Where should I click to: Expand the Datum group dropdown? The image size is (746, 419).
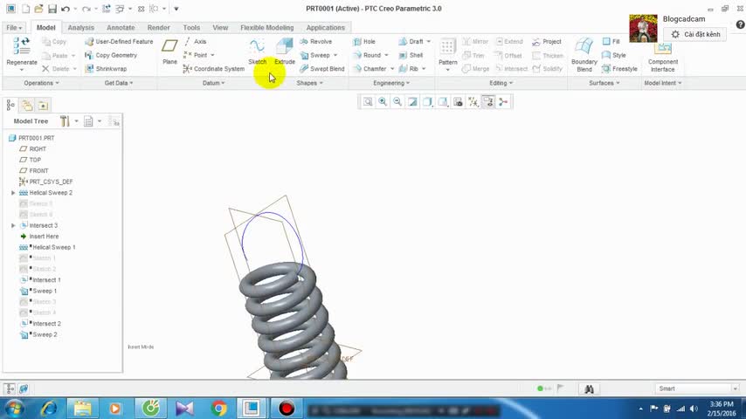click(x=214, y=83)
